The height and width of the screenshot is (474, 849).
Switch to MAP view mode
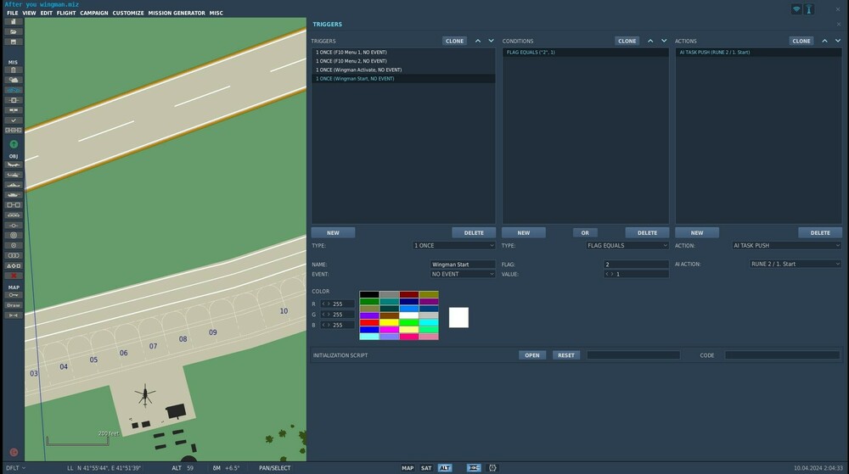coord(408,468)
